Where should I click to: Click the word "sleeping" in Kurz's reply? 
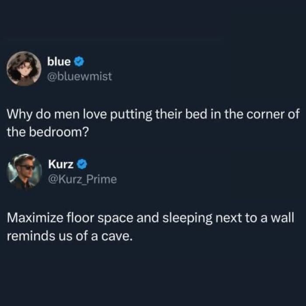tap(188, 219)
